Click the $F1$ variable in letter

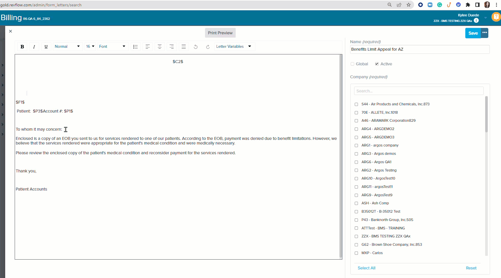tap(20, 102)
